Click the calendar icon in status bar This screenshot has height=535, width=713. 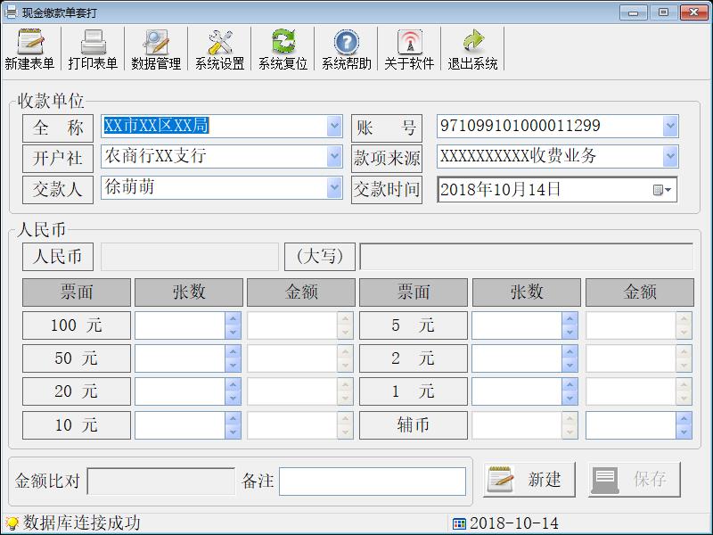coord(459,523)
